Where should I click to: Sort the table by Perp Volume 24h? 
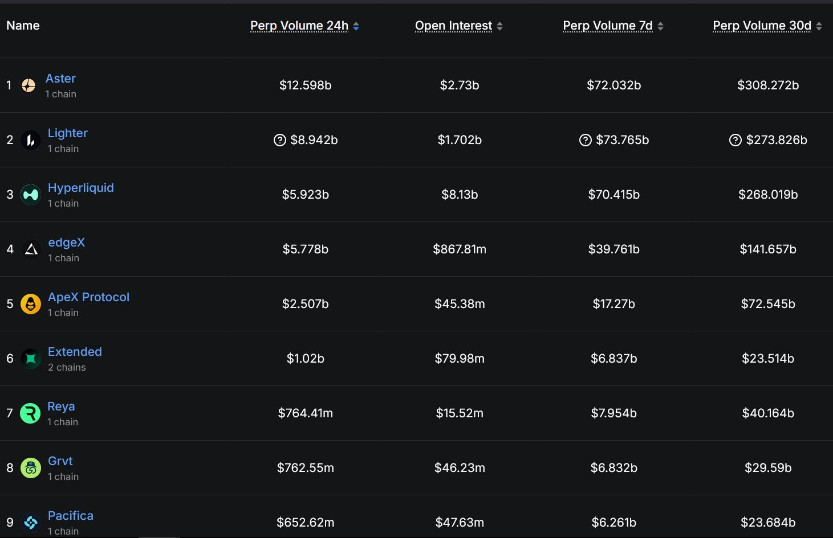(x=299, y=26)
